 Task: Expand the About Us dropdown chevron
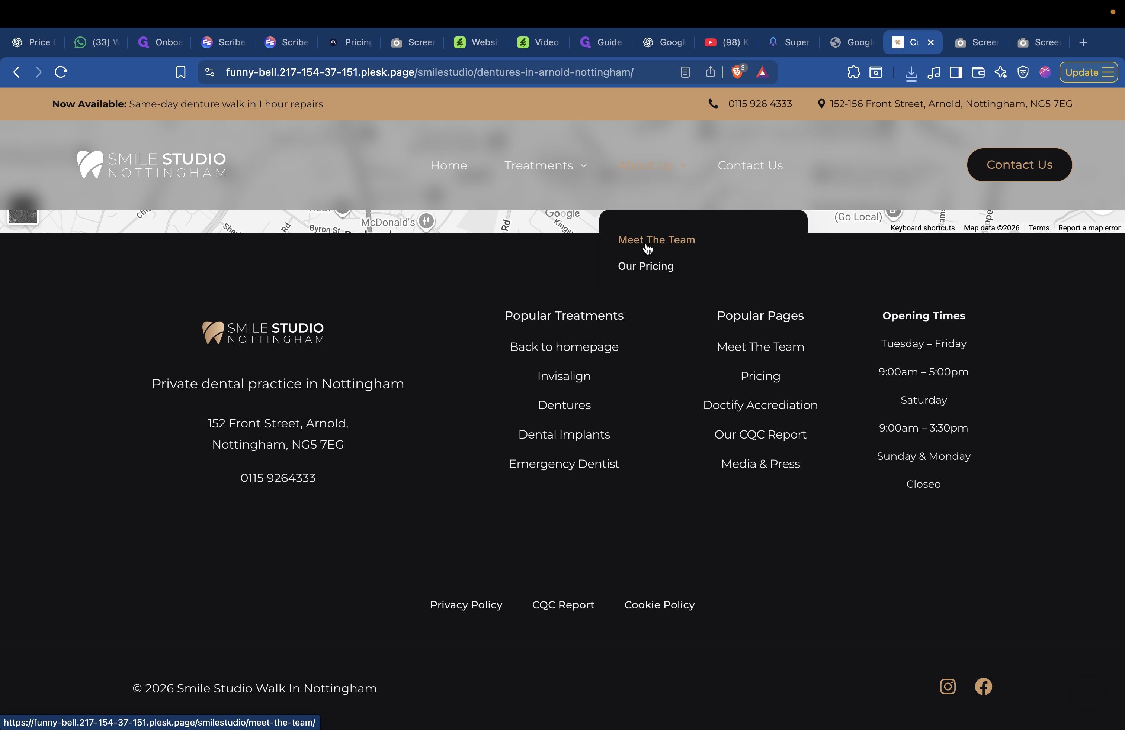point(683,165)
